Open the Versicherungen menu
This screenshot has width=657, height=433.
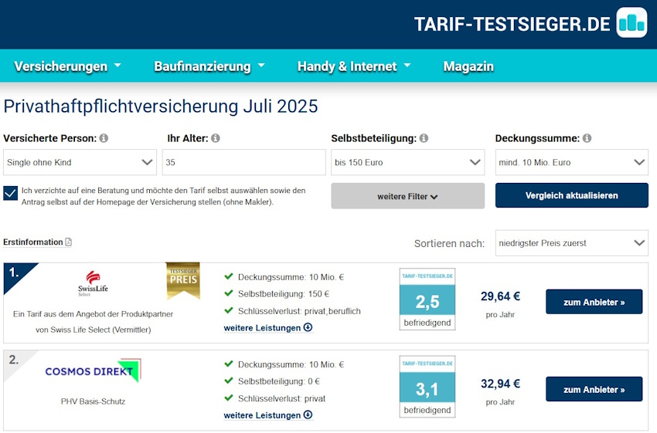tap(67, 66)
